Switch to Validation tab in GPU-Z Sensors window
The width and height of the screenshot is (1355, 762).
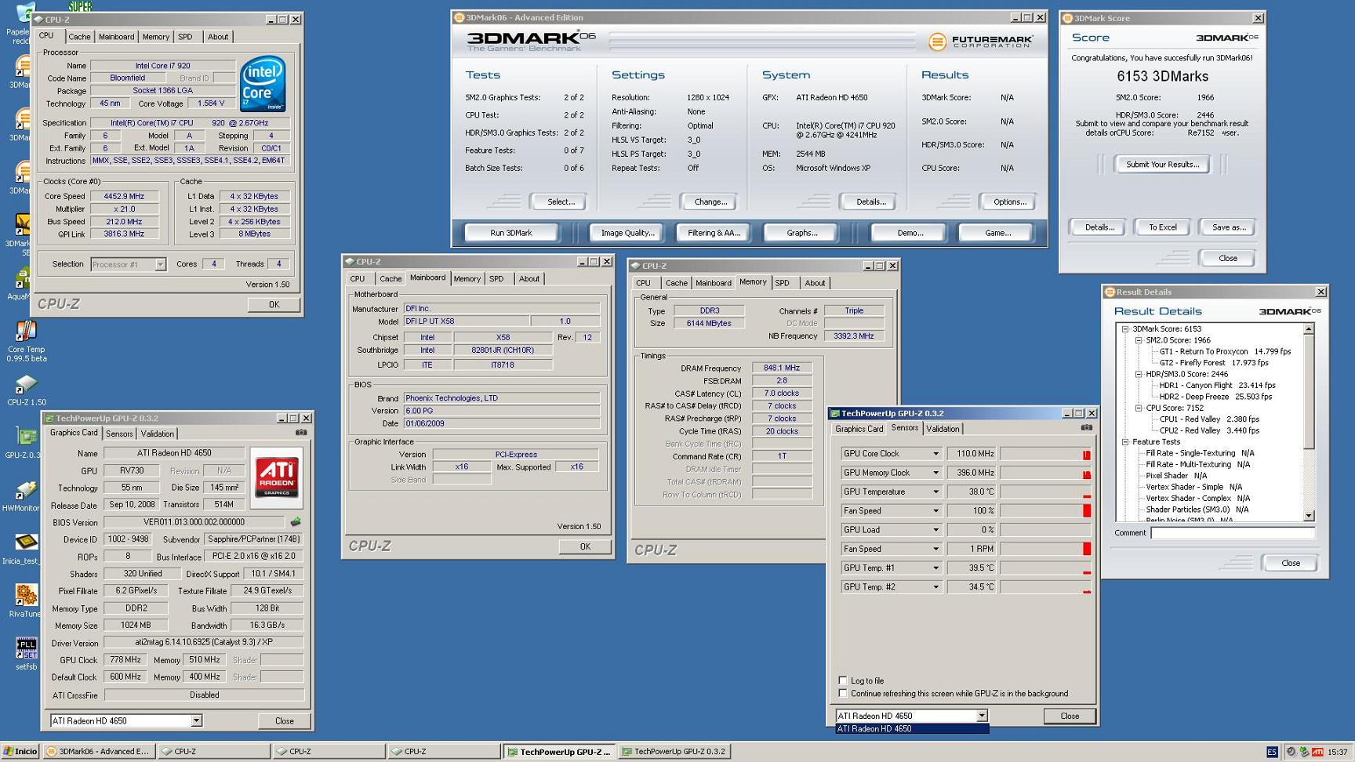pyautogui.click(x=943, y=429)
